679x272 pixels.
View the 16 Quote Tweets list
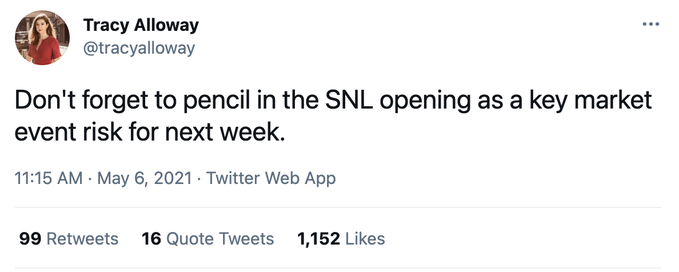(207, 238)
